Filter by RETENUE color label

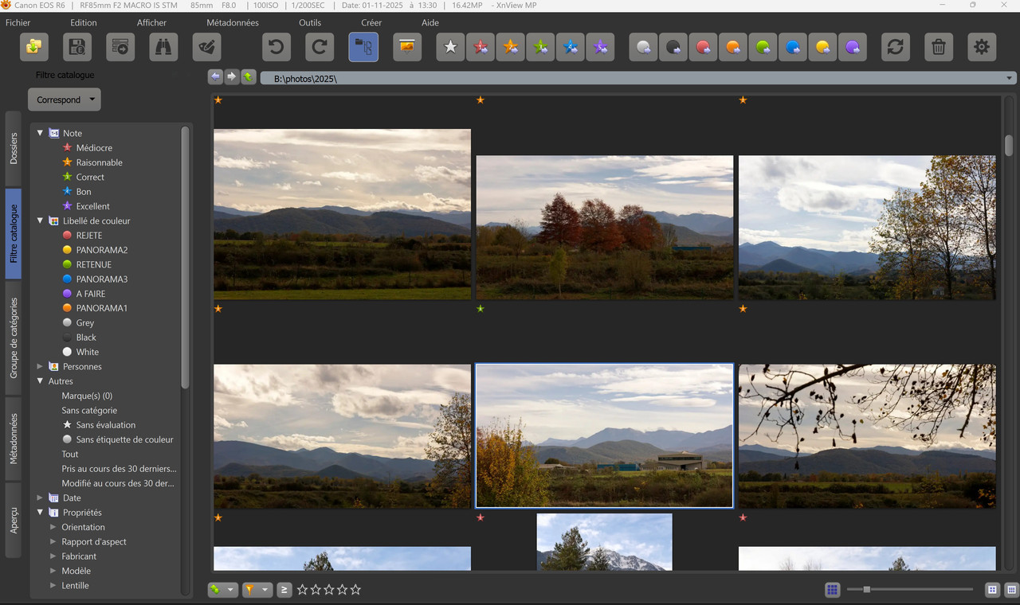pos(94,264)
